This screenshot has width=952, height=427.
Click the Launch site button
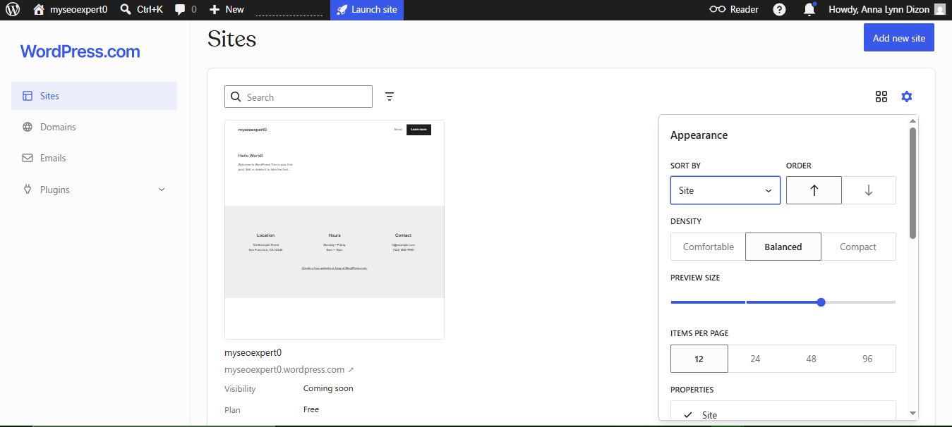(367, 10)
